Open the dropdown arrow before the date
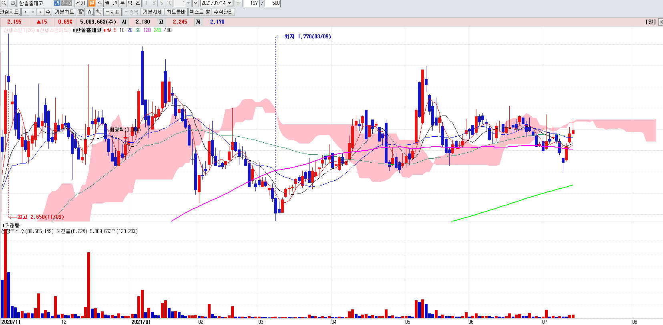Viewport: 663px width, 325px height. click(x=195, y=3)
